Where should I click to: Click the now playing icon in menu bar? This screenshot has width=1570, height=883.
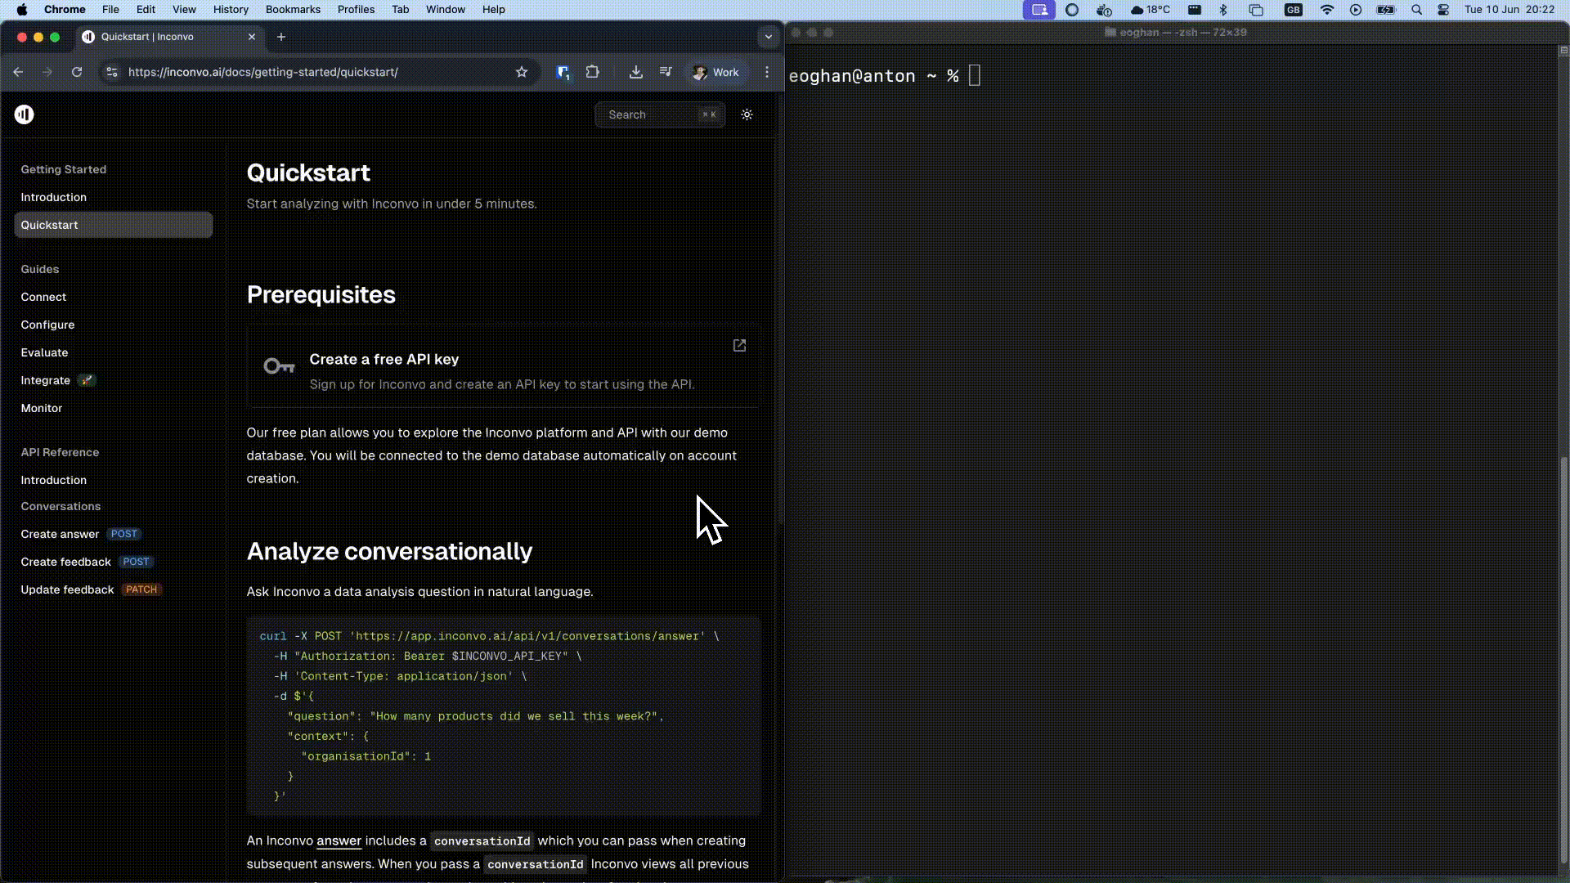(1356, 10)
